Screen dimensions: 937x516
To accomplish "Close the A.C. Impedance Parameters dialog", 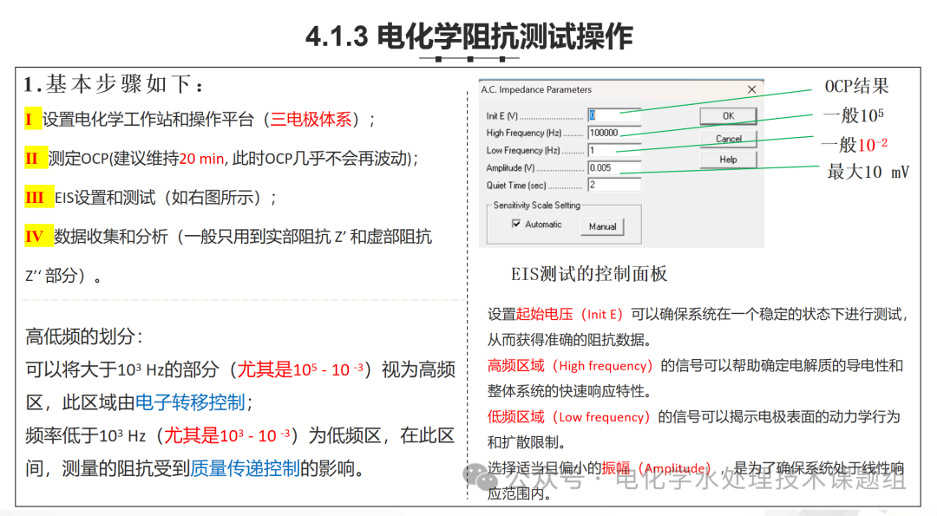I will (x=750, y=89).
